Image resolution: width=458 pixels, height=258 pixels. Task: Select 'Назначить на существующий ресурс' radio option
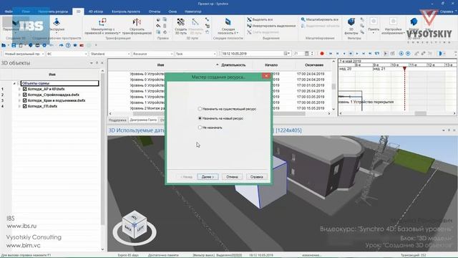[200, 109]
